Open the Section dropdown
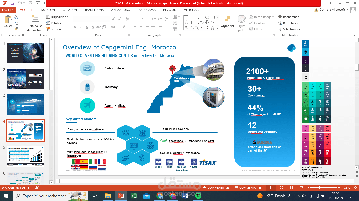 pyautogui.click(x=54, y=29)
